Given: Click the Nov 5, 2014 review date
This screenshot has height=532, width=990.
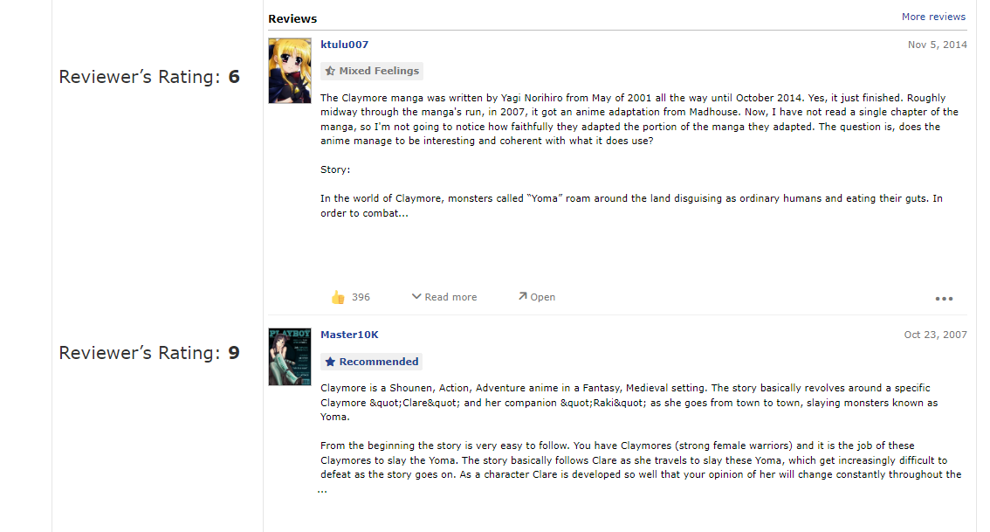Looking at the screenshot, I should (937, 45).
